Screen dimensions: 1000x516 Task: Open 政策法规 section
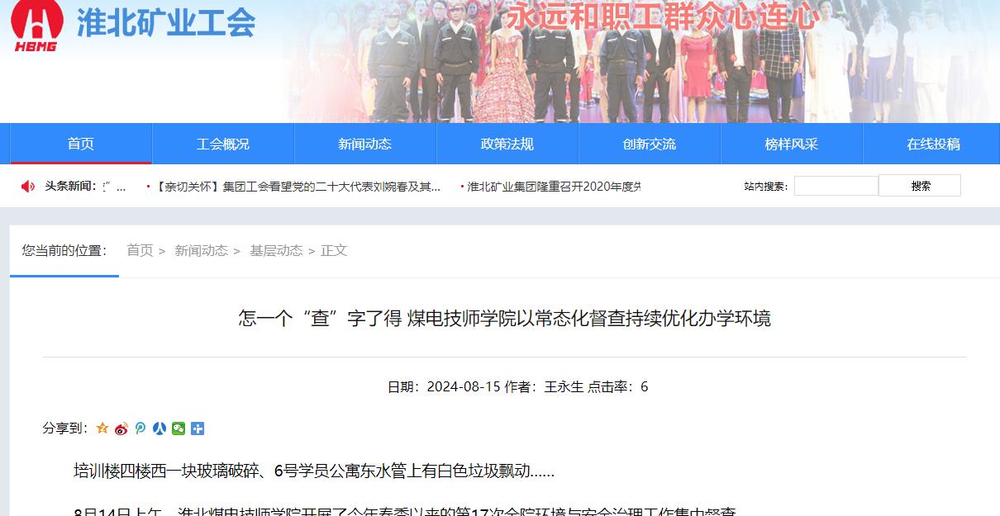click(507, 144)
